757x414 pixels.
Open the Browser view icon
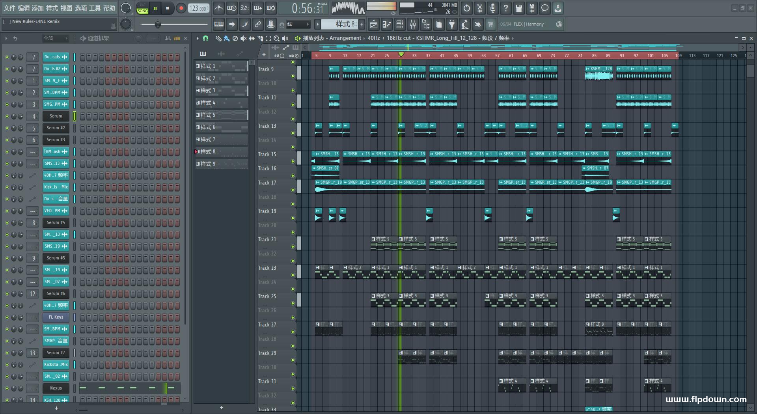[x=426, y=24]
